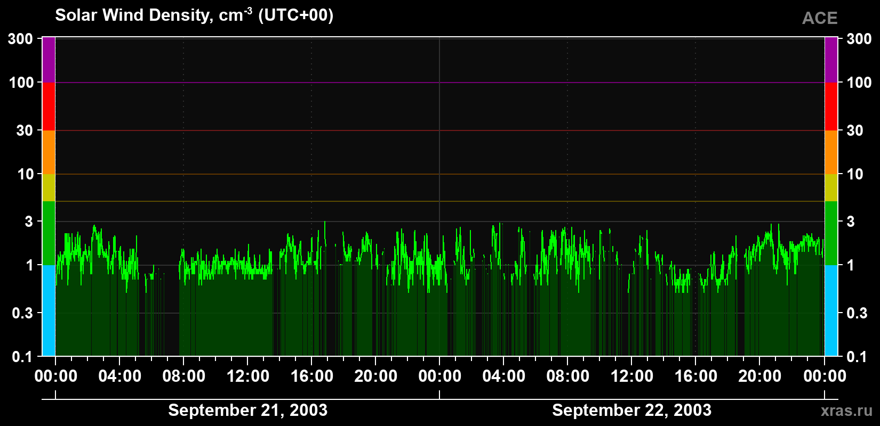Select the '30' value on the right axis

coord(855,130)
